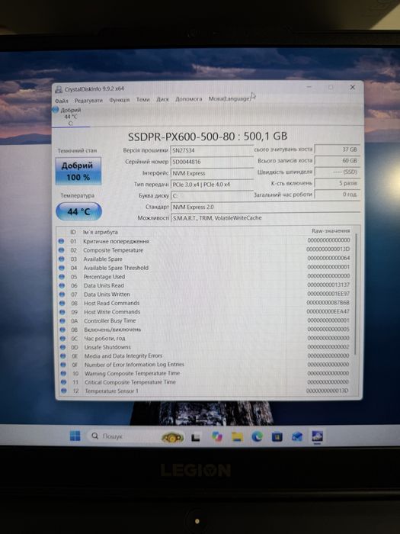Open the Мова(Language) menu
Screen dimensions: 400x534
coord(229,98)
